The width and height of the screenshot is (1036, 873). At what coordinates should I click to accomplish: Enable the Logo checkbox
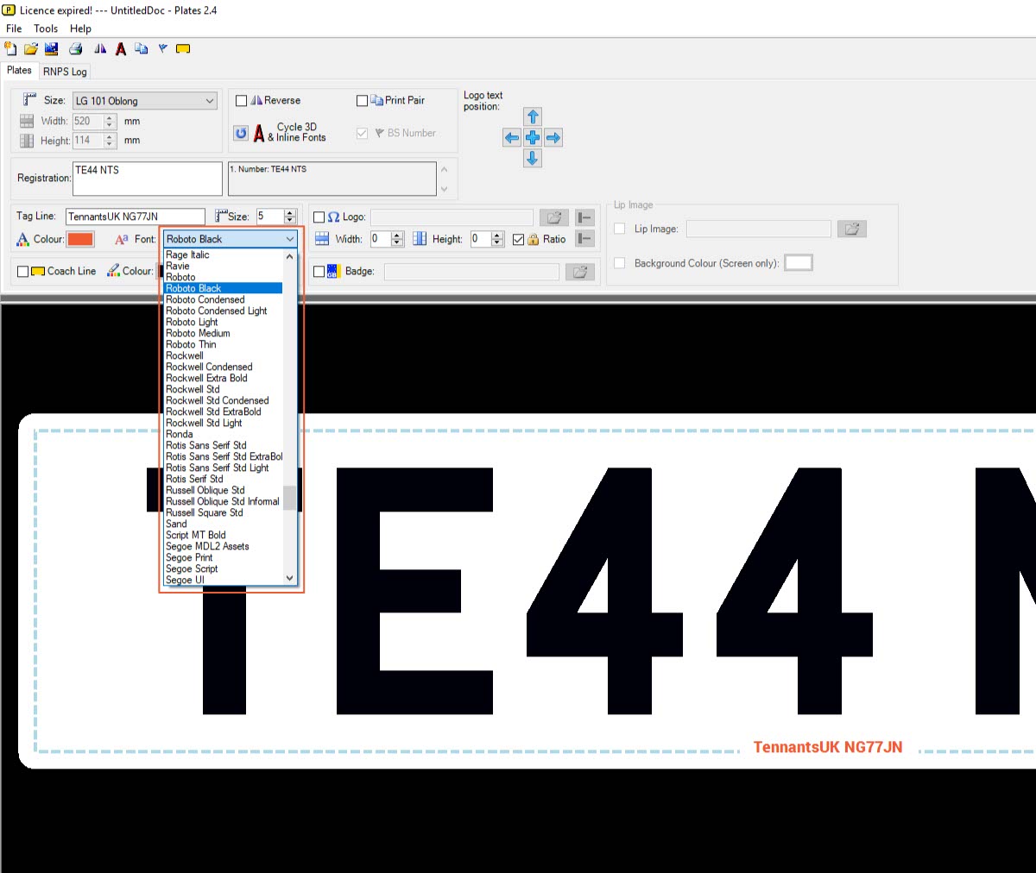(319, 217)
